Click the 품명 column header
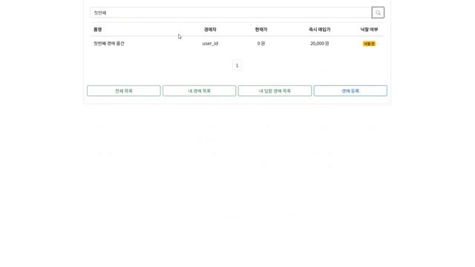Screen dimensions: 475x267 pyautogui.click(x=97, y=30)
